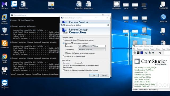This screenshot has width=170, height=96.
Task: Click the 'Time Elapsed' line in CamStudio
Action: pos(142,79)
